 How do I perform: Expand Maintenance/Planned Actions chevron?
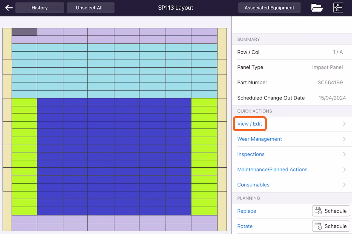click(344, 169)
